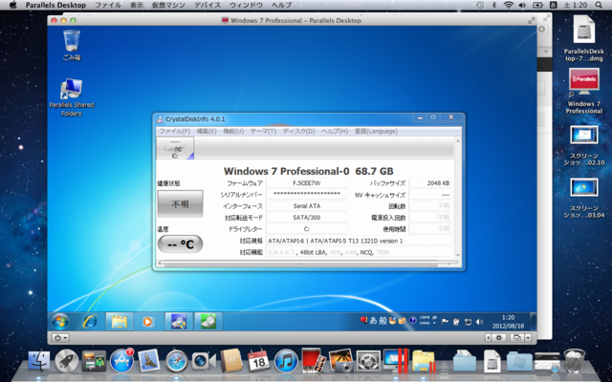Select screenshot file ending 02.10 on desktop

(x=584, y=145)
